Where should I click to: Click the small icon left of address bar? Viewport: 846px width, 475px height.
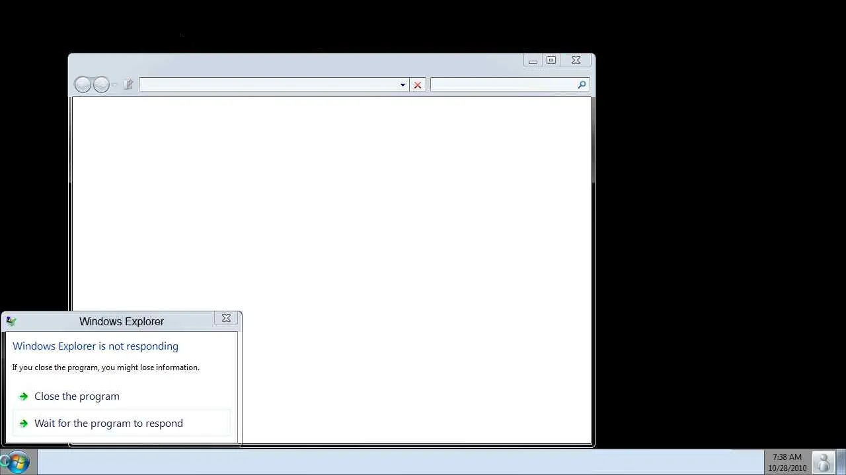pyautogui.click(x=128, y=84)
